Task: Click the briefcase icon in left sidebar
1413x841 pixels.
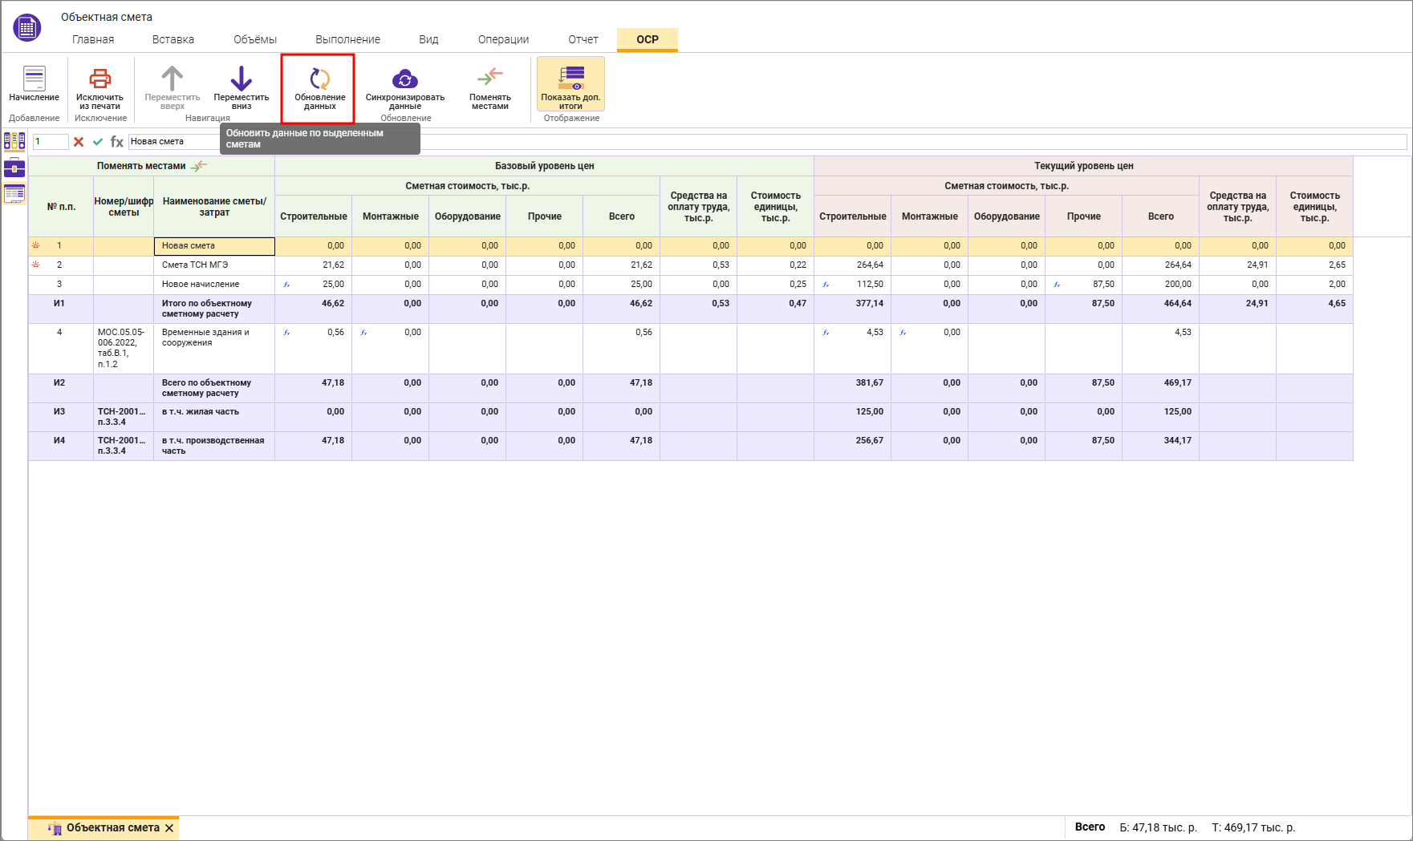Action: coord(14,168)
